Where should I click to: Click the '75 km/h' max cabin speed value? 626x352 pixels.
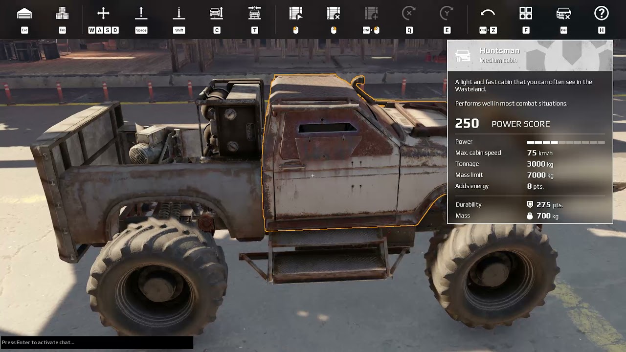[x=540, y=153]
